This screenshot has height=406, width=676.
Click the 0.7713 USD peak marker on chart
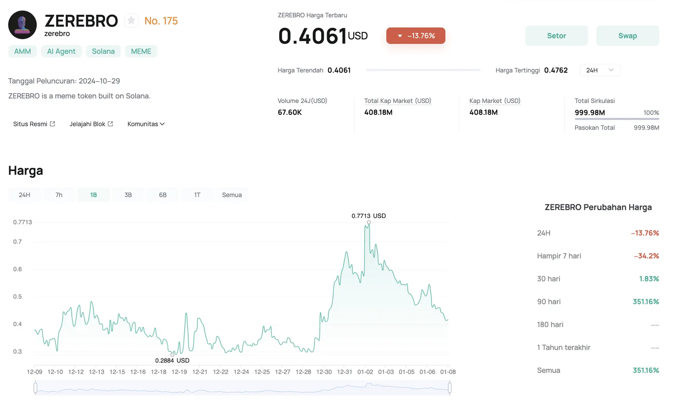[x=369, y=222]
